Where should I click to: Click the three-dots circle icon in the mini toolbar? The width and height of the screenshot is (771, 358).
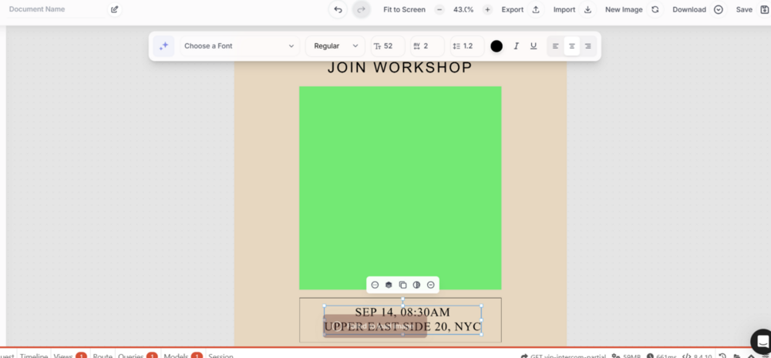pyautogui.click(x=375, y=285)
